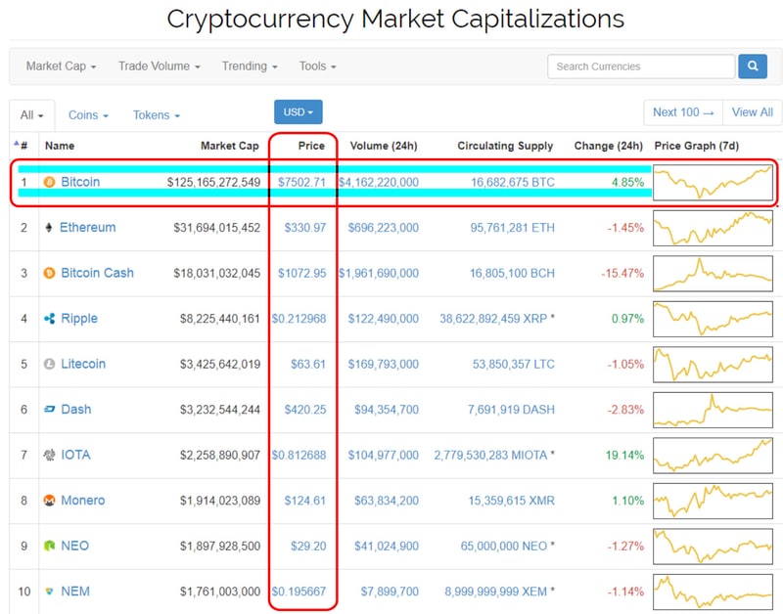Click the Ripple logo icon
Screen dimensions: 783x614
[49, 319]
